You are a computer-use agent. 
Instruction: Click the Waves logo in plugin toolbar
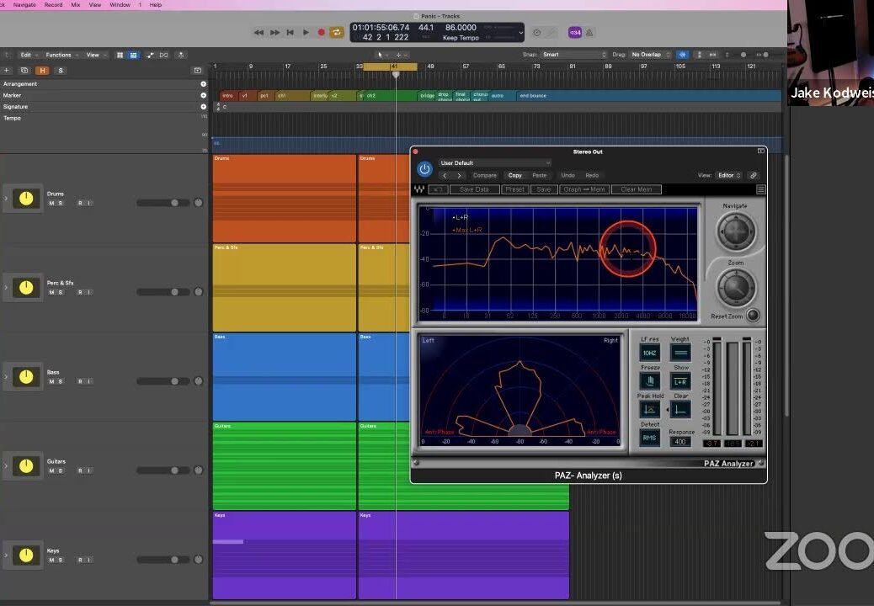419,189
